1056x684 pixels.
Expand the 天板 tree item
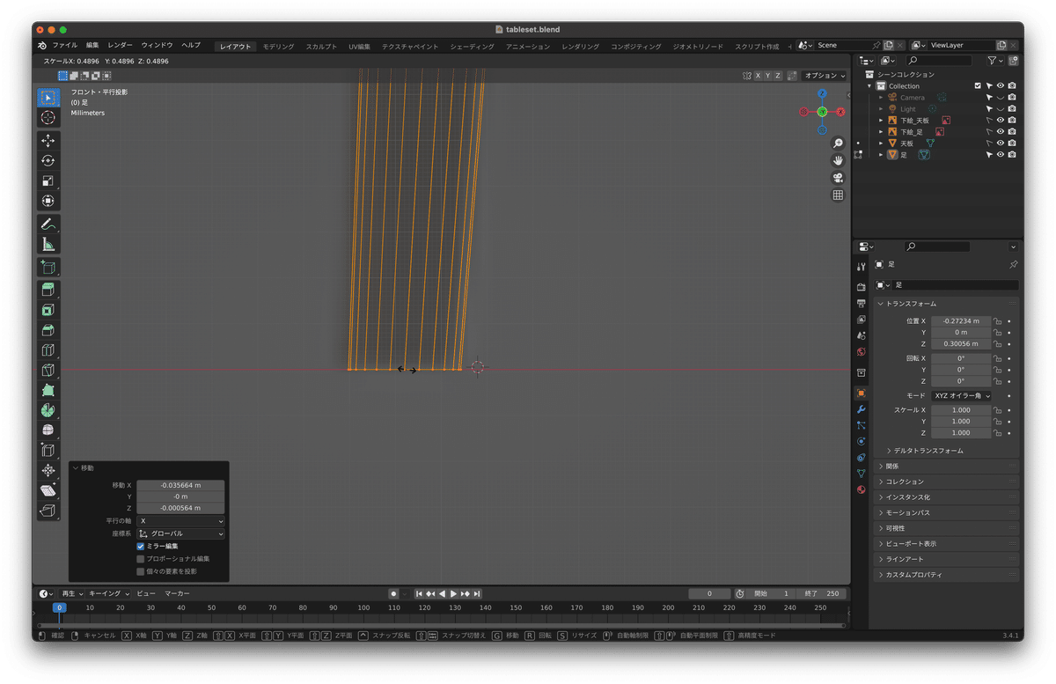coord(881,143)
